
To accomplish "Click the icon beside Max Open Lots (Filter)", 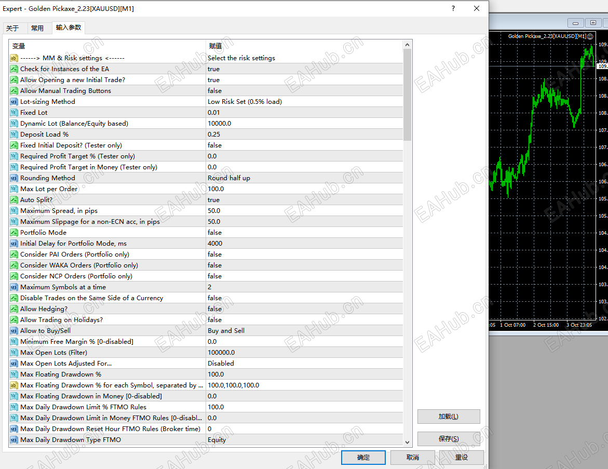I will 14,353.
